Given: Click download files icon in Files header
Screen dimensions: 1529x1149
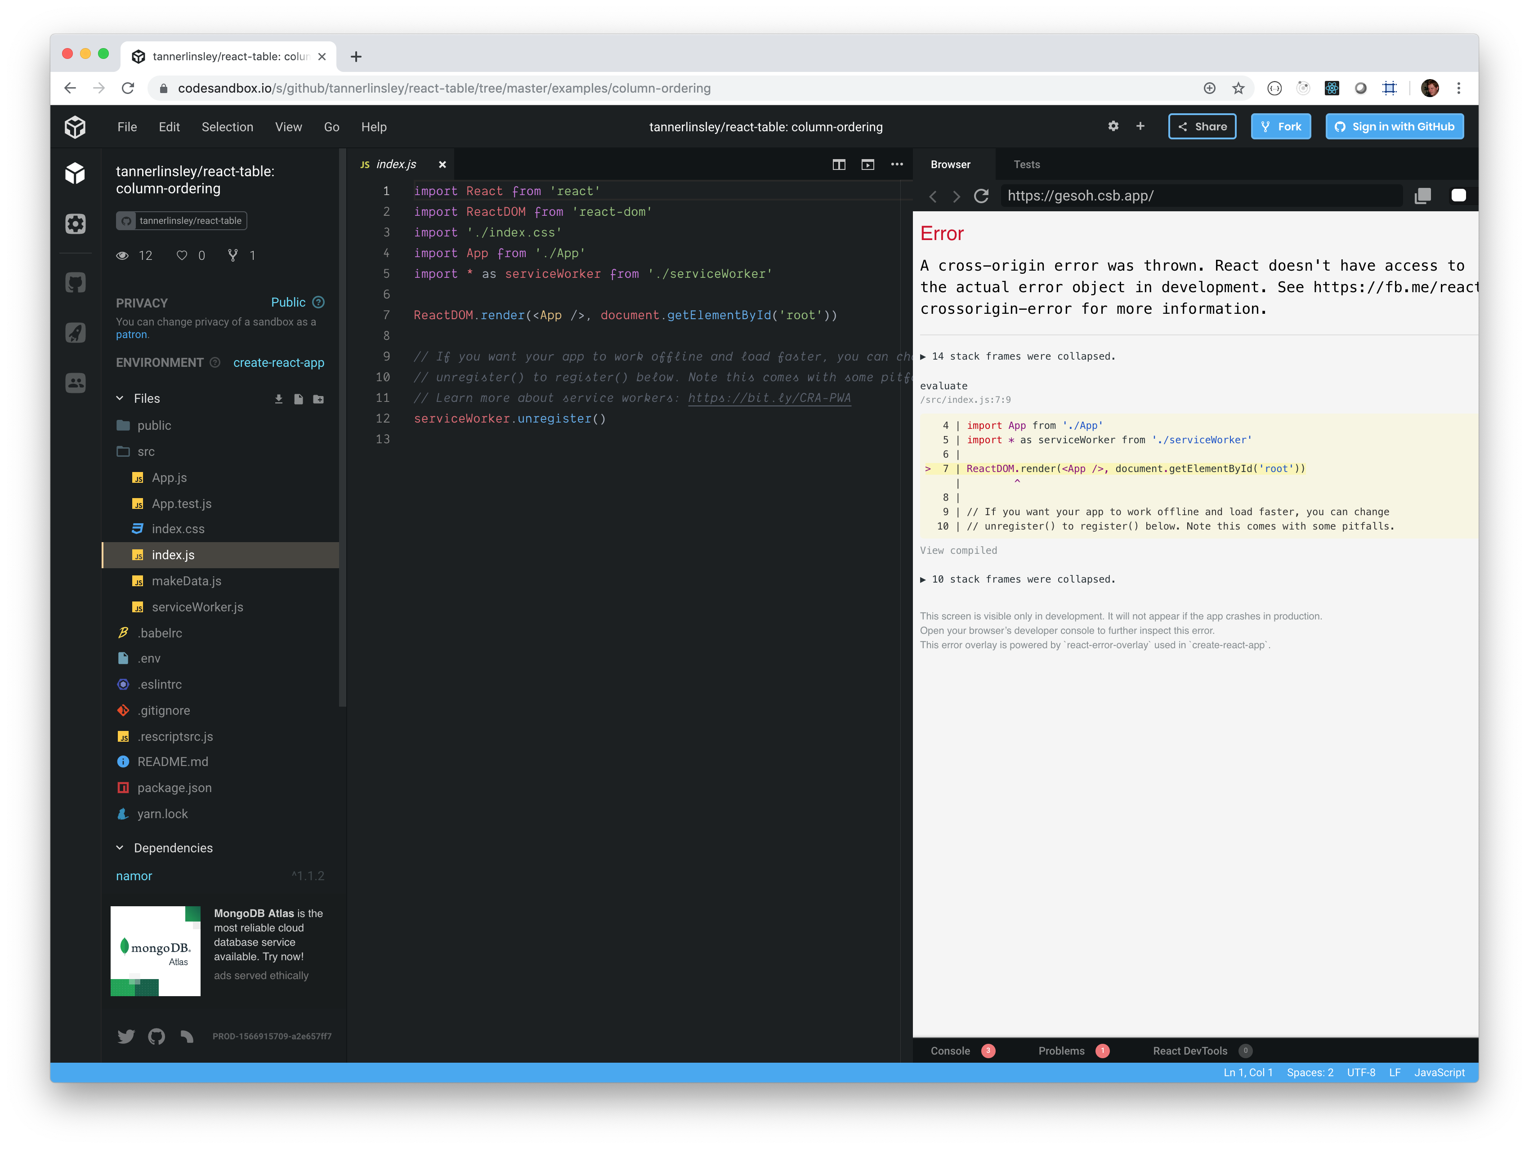Looking at the screenshot, I should [278, 399].
